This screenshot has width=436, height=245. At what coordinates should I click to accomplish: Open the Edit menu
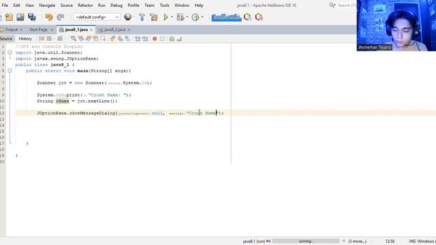16,5
